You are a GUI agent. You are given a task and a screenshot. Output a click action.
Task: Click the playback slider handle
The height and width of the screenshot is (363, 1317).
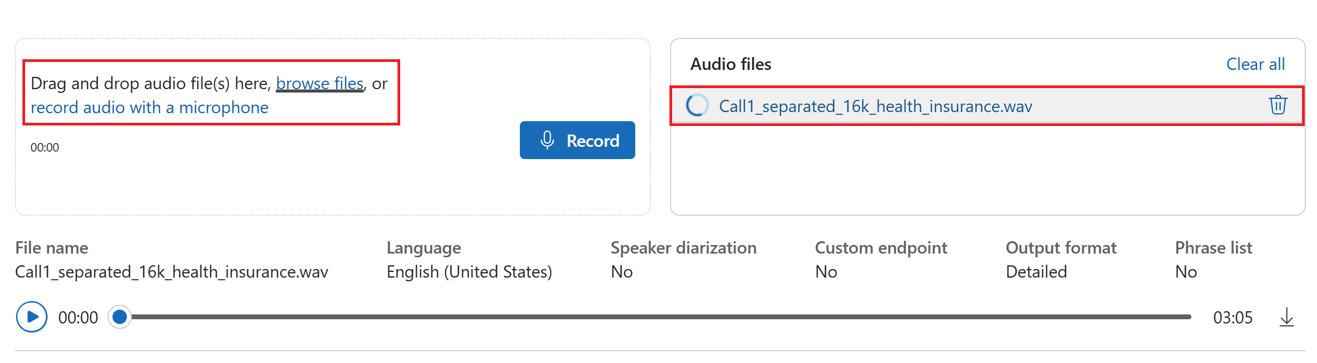click(x=120, y=317)
